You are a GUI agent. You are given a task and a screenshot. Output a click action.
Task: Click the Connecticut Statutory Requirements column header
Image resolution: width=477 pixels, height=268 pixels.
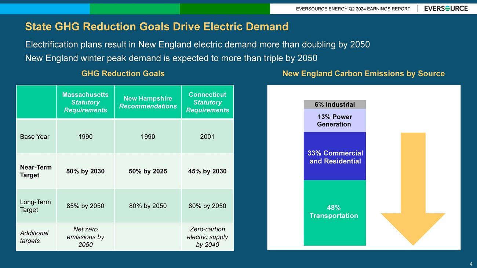[207, 102]
